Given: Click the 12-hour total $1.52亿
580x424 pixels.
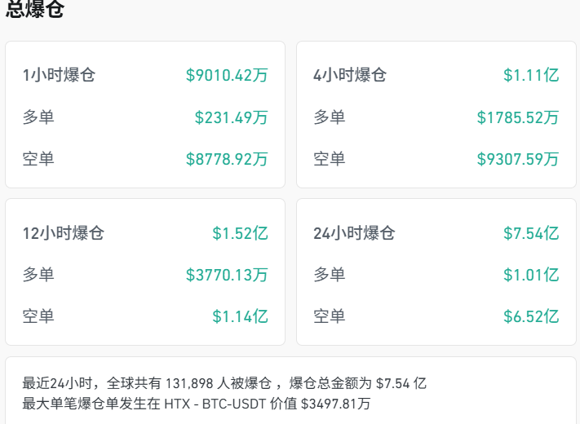Looking at the screenshot, I should tap(240, 233).
